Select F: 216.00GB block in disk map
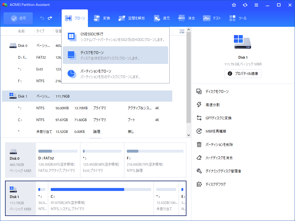Image resolution: width=295 pixels, height=221 pixels. coord(155,160)
